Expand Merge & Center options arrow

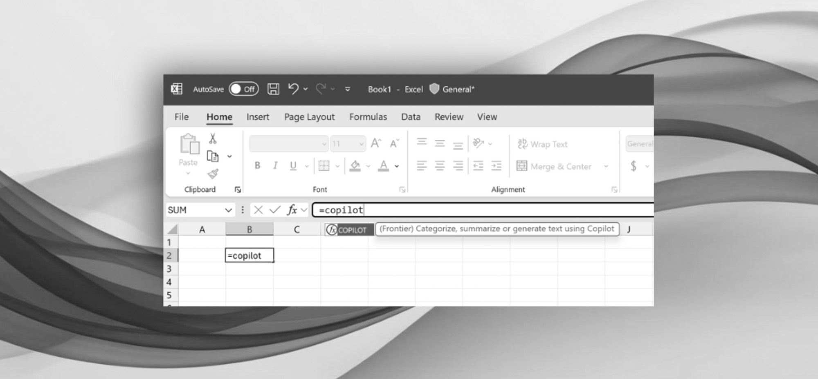606,166
